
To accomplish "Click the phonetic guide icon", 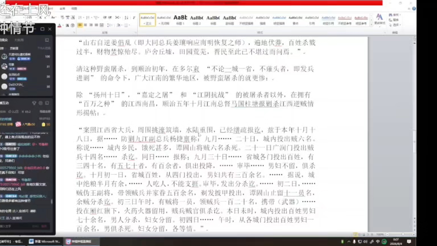I will [x=68, y=18].
